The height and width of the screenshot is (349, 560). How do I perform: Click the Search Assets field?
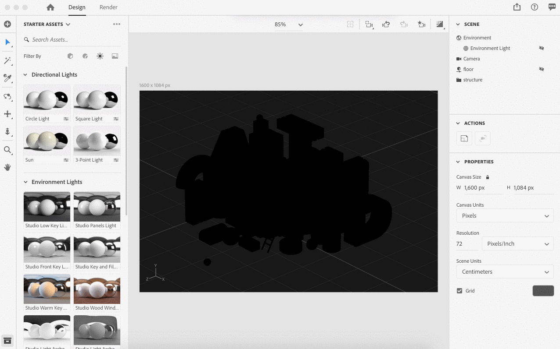pos(72,40)
